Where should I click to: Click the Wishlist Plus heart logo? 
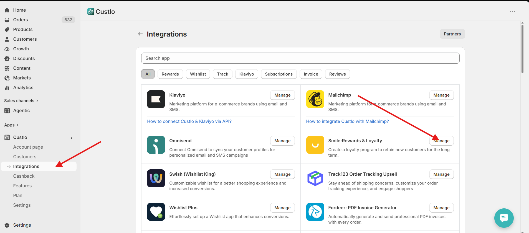coord(156,212)
